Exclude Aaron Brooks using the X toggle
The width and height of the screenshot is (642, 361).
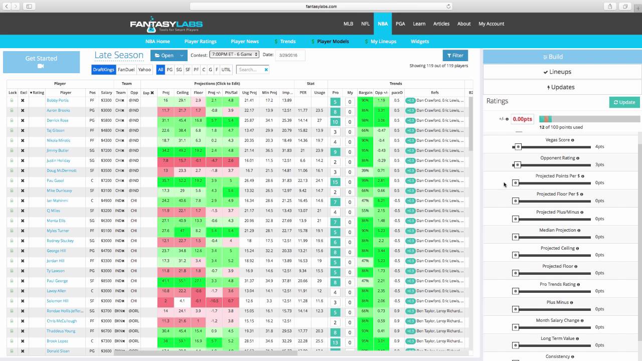(23, 110)
